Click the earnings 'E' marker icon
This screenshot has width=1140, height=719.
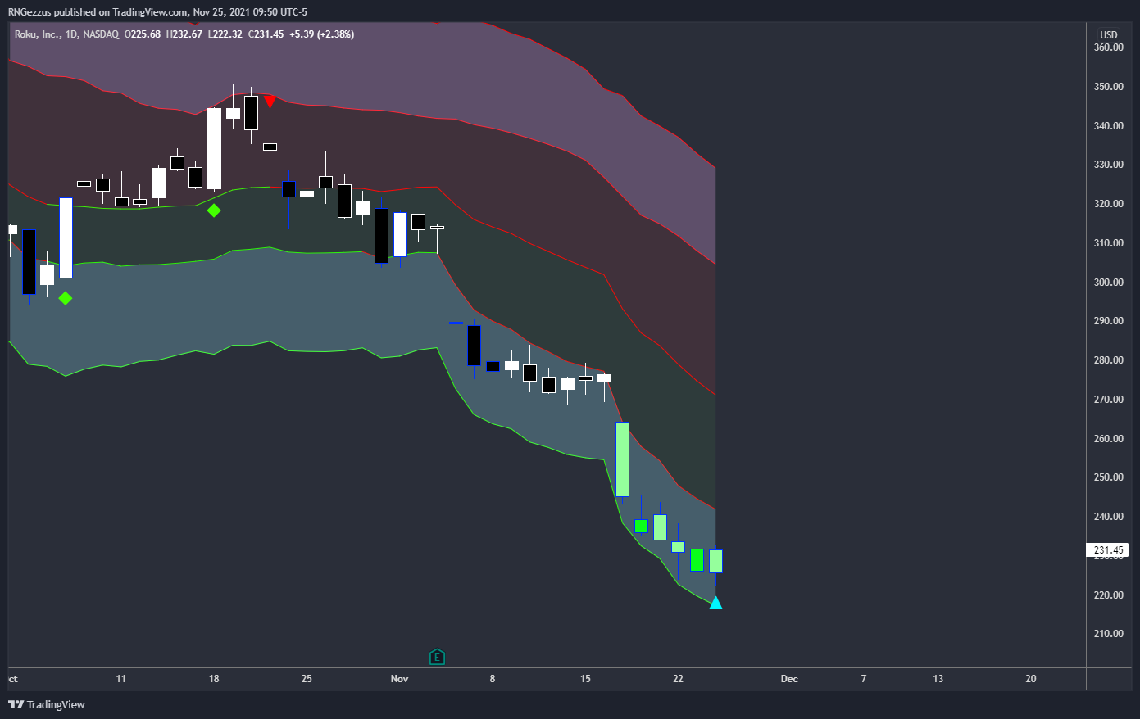pos(437,657)
